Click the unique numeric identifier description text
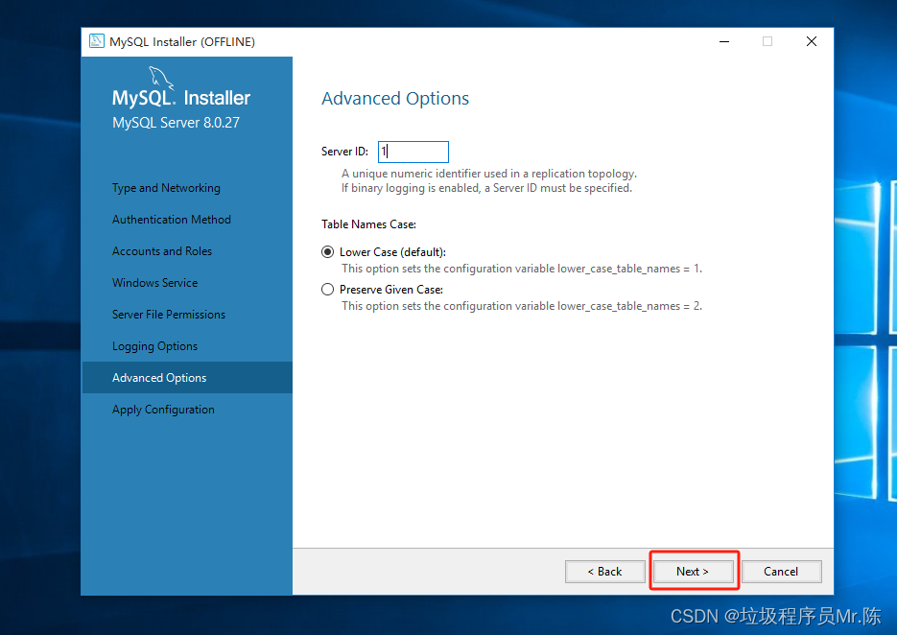Screen dimensions: 897x635 489,174
